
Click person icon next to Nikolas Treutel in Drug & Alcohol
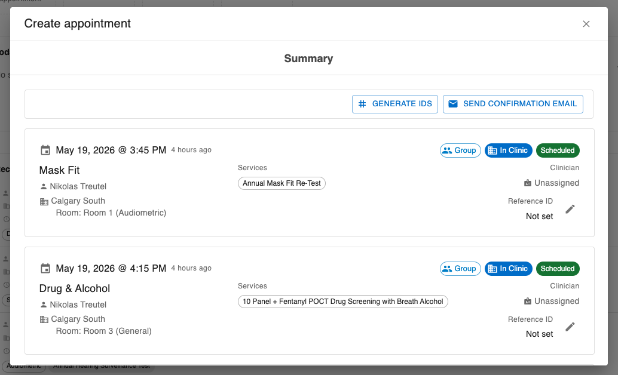(x=44, y=305)
